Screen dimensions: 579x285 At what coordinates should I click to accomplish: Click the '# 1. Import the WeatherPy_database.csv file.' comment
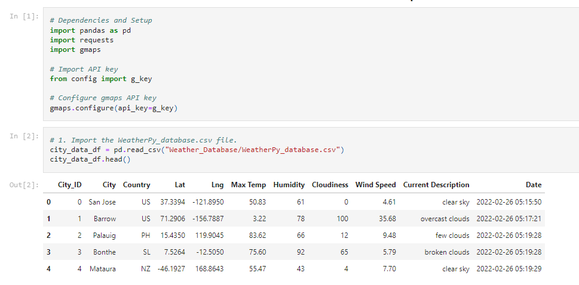coord(143,140)
